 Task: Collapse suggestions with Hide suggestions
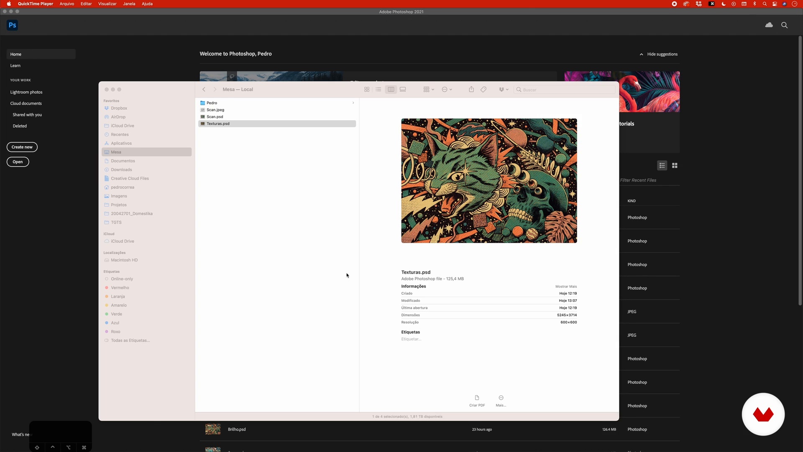[659, 54]
